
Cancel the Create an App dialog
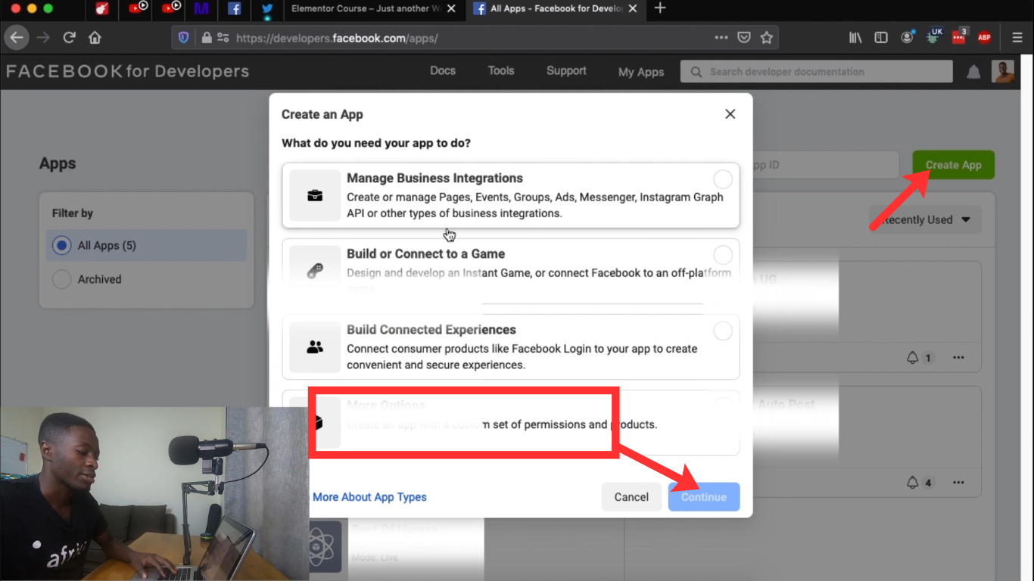click(631, 497)
